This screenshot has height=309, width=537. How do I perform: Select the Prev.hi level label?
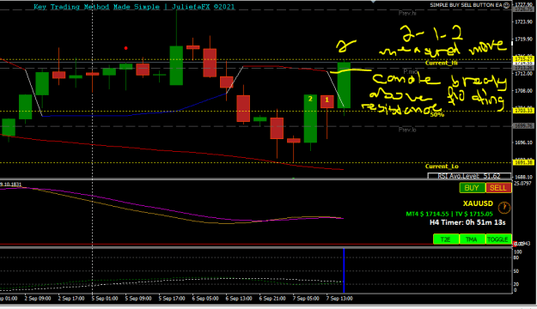tap(407, 14)
